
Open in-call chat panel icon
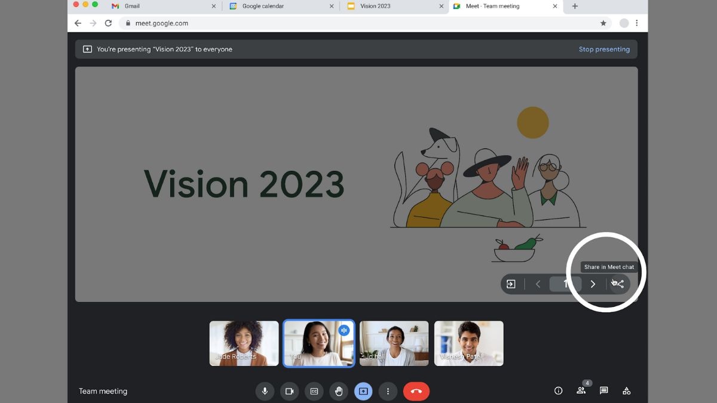[x=604, y=391]
